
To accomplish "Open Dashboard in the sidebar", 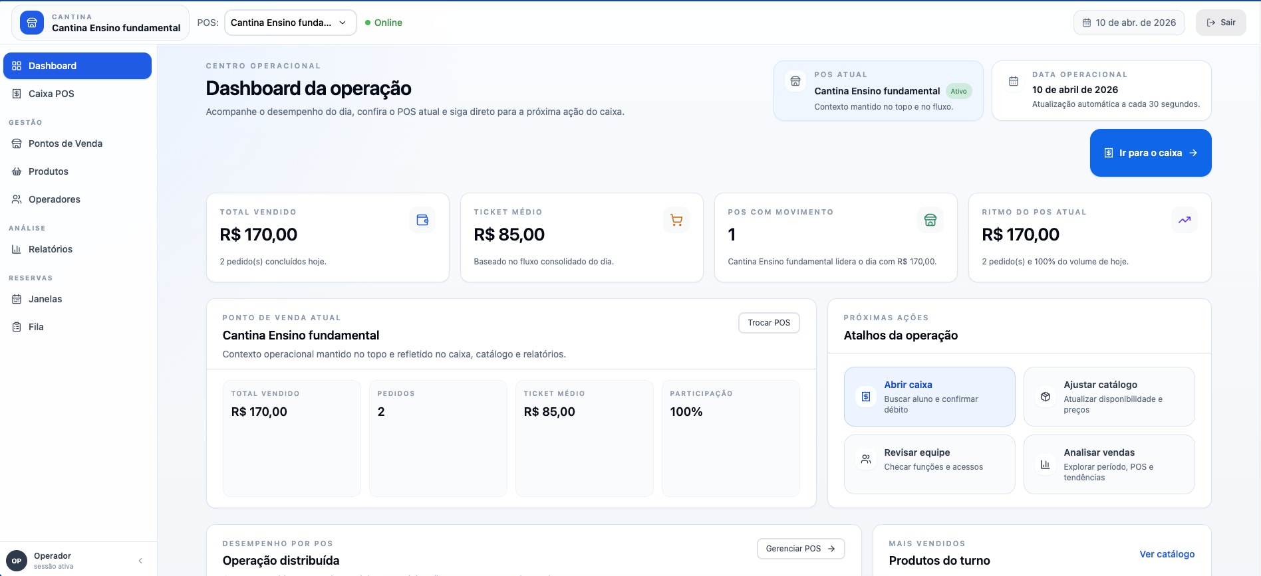I will (77, 66).
